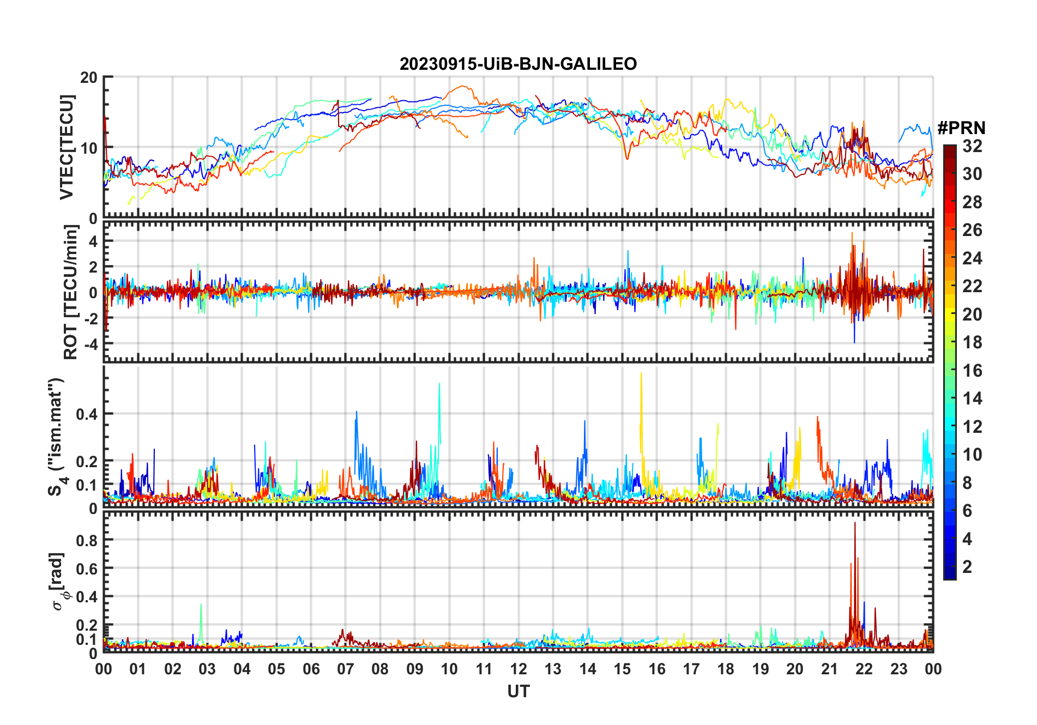
Task: Click the #PRN colorbar title
Action: pos(961,128)
